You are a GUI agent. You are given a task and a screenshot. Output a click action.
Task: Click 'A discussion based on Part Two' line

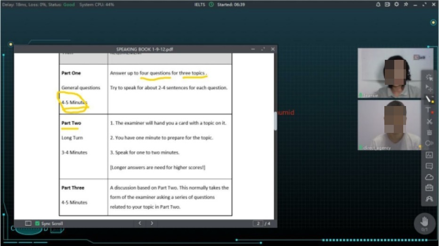[169, 188]
